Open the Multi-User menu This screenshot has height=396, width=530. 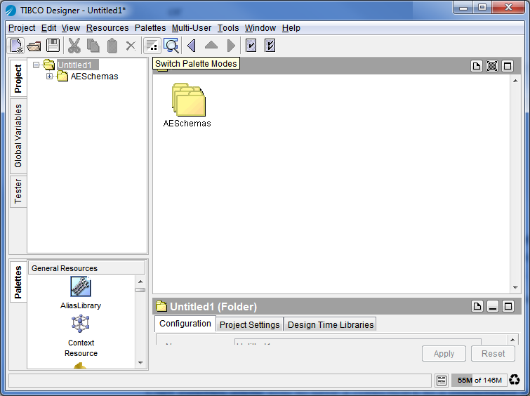(x=192, y=27)
